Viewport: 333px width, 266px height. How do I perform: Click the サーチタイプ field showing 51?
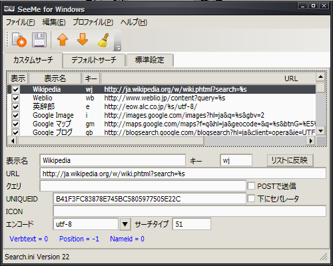(x=192, y=224)
